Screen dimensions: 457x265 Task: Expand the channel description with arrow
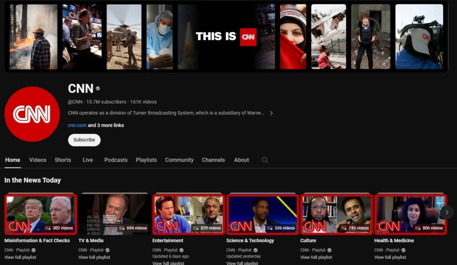click(x=271, y=113)
